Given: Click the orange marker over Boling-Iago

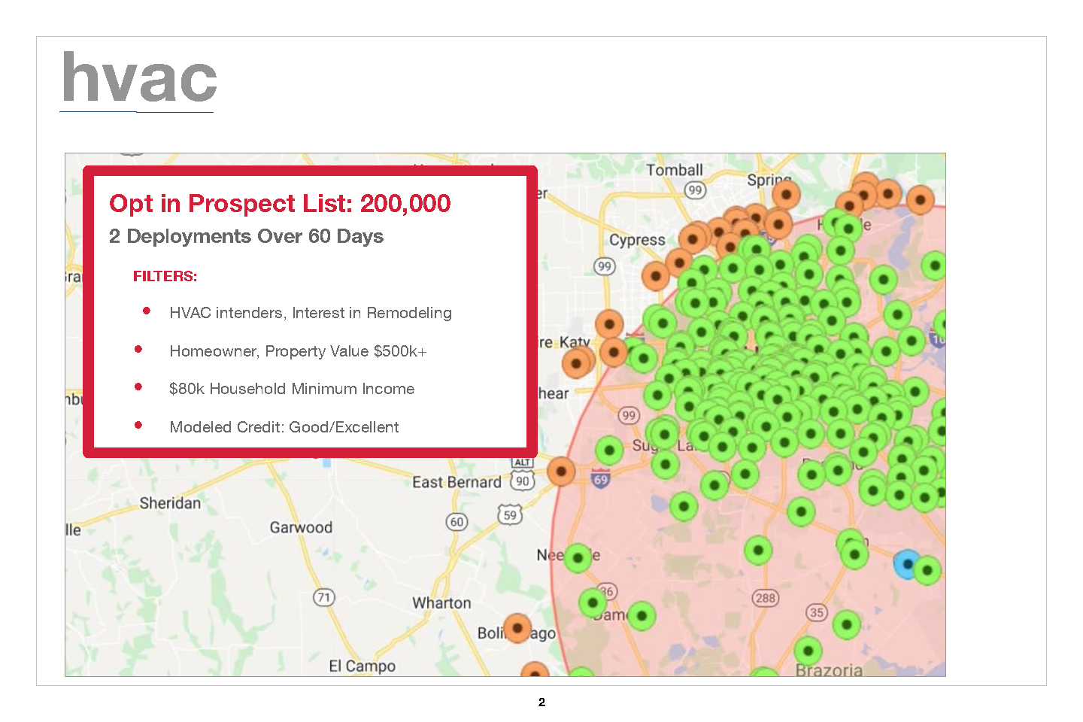Looking at the screenshot, I should coord(517,628).
